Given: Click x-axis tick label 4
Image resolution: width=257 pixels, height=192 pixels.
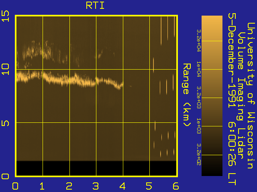Looking at the screenshot, I should tap(122, 186).
